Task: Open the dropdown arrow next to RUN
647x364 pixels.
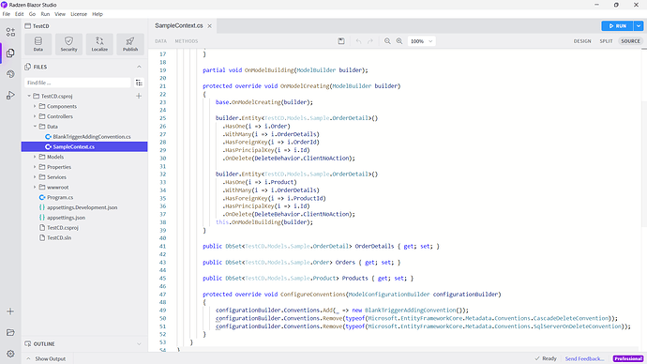Action: tap(639, 26)
